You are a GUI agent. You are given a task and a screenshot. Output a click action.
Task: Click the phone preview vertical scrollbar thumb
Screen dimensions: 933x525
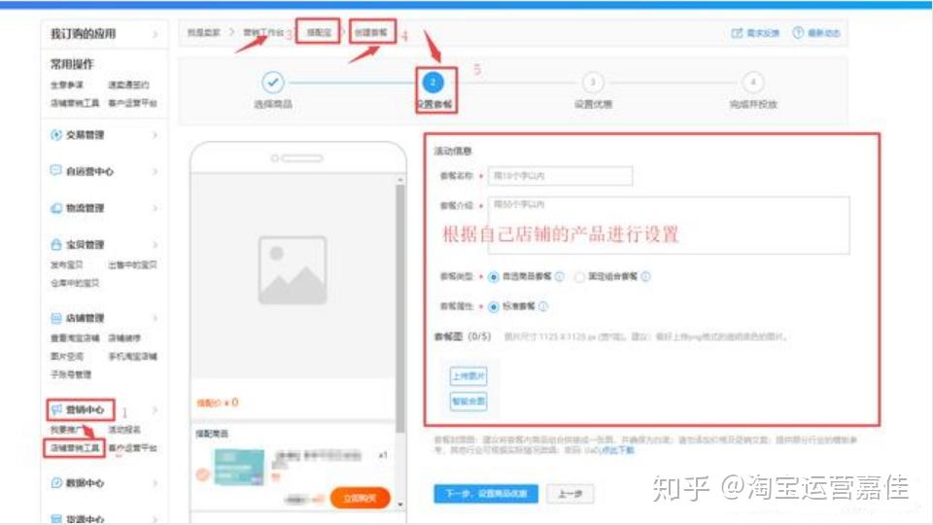pos(399,308)
